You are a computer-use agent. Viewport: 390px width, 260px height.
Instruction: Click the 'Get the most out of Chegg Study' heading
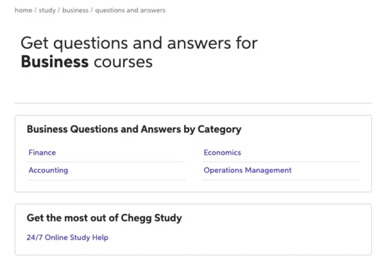click(104, 218)
